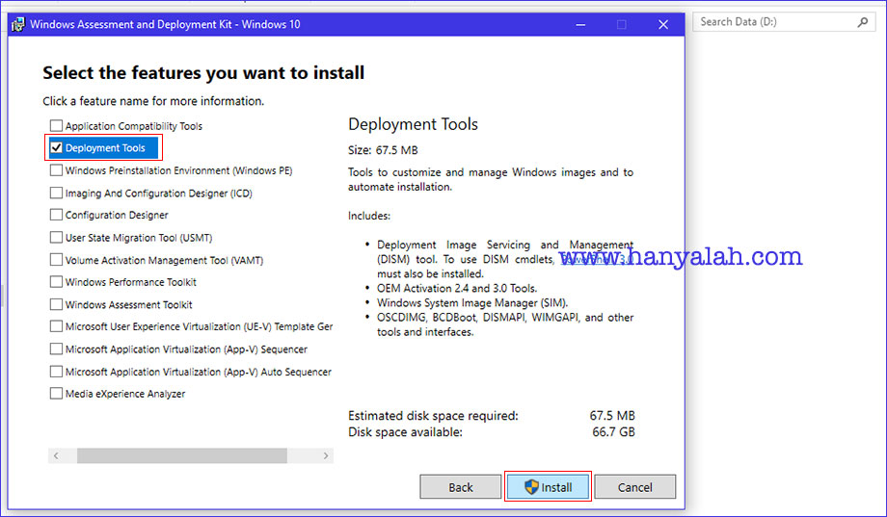Tick Volume Activation Management Tool (VAMT) checkbox

coord(56,260)
